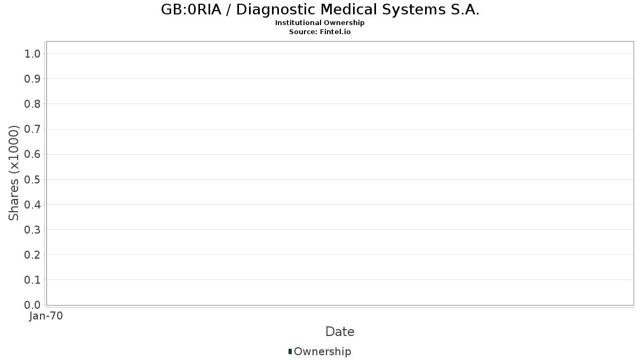Pick the 0.7 y-axis tick label

click(33, 129)
